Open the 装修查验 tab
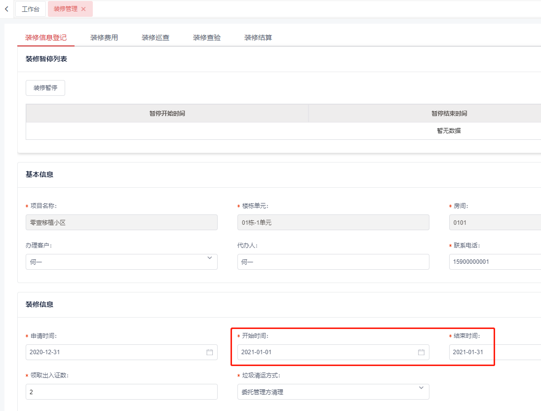541x411 pixels. [207, 38]
